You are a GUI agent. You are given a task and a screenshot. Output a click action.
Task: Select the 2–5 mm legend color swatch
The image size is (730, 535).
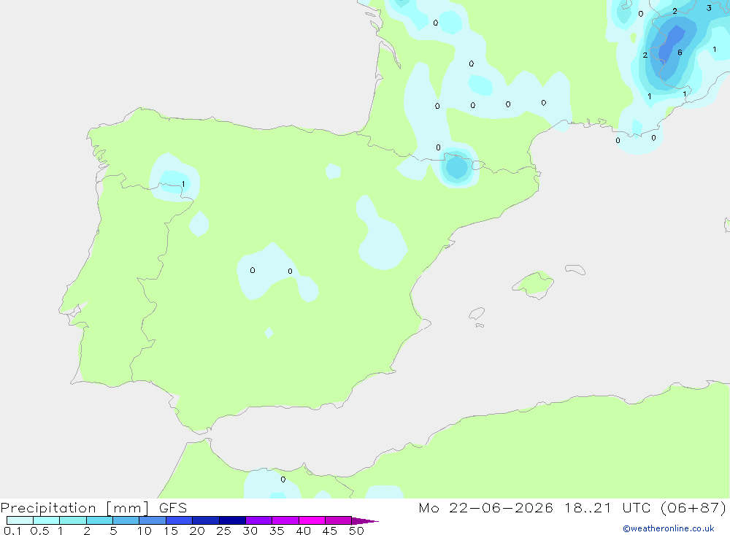coord(99,520)
